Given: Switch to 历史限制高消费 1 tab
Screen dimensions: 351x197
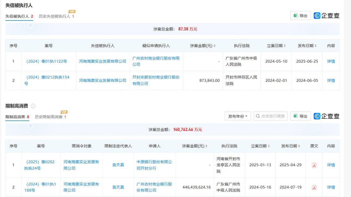Looking at the screenshot, I should click(x=51, y=117).
